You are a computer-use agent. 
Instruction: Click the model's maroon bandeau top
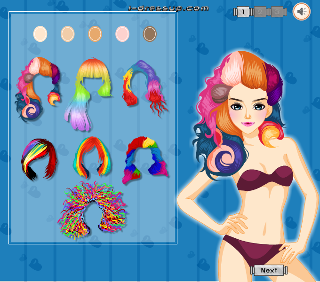[x=265, y=179]
